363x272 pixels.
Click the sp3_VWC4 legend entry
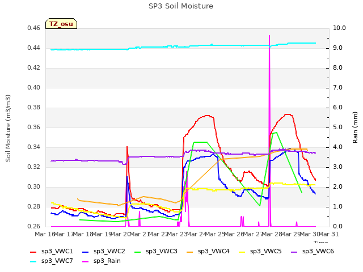tap(208, 252)
